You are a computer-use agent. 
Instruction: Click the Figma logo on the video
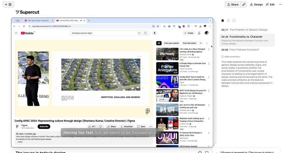(148, 111)
